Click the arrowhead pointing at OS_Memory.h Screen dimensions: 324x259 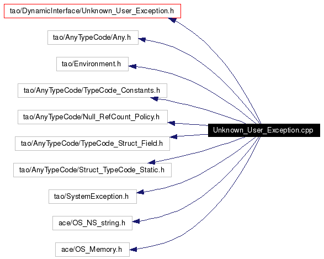click(133, 250)
